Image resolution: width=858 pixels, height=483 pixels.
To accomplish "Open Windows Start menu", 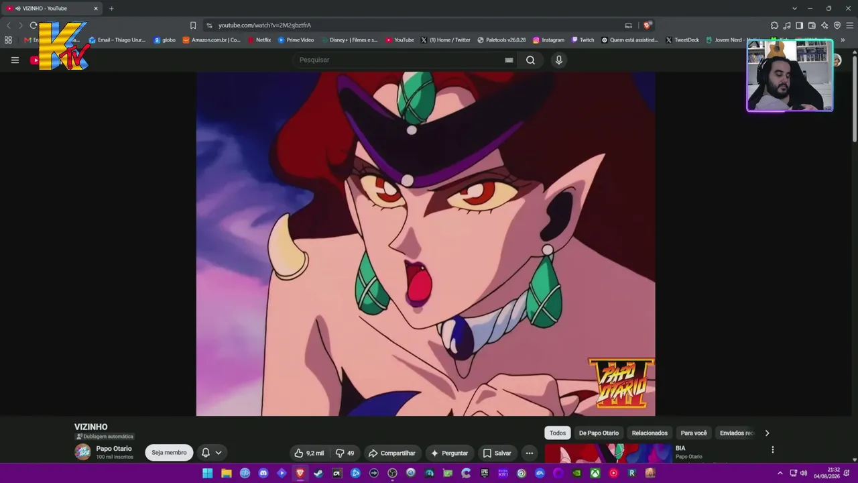I will (208, 473).
